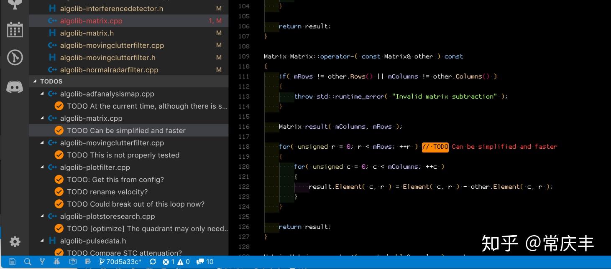The image size is (611, 269).
Task: Toggle checkmark for 'TODO: Get this from config?'
Action: click(x=59, y=180)
